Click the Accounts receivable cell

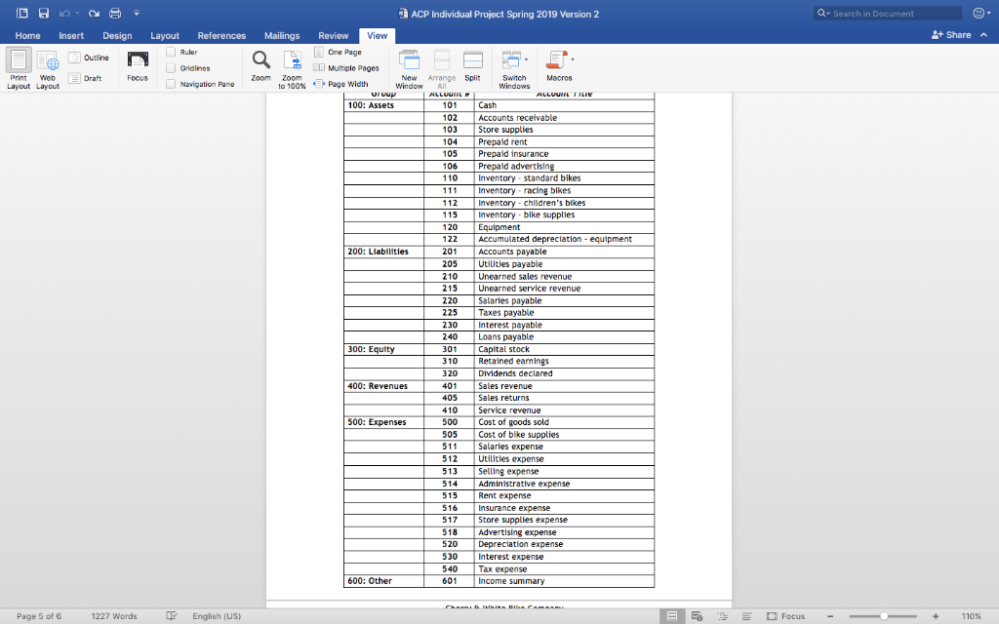[564, 117]
